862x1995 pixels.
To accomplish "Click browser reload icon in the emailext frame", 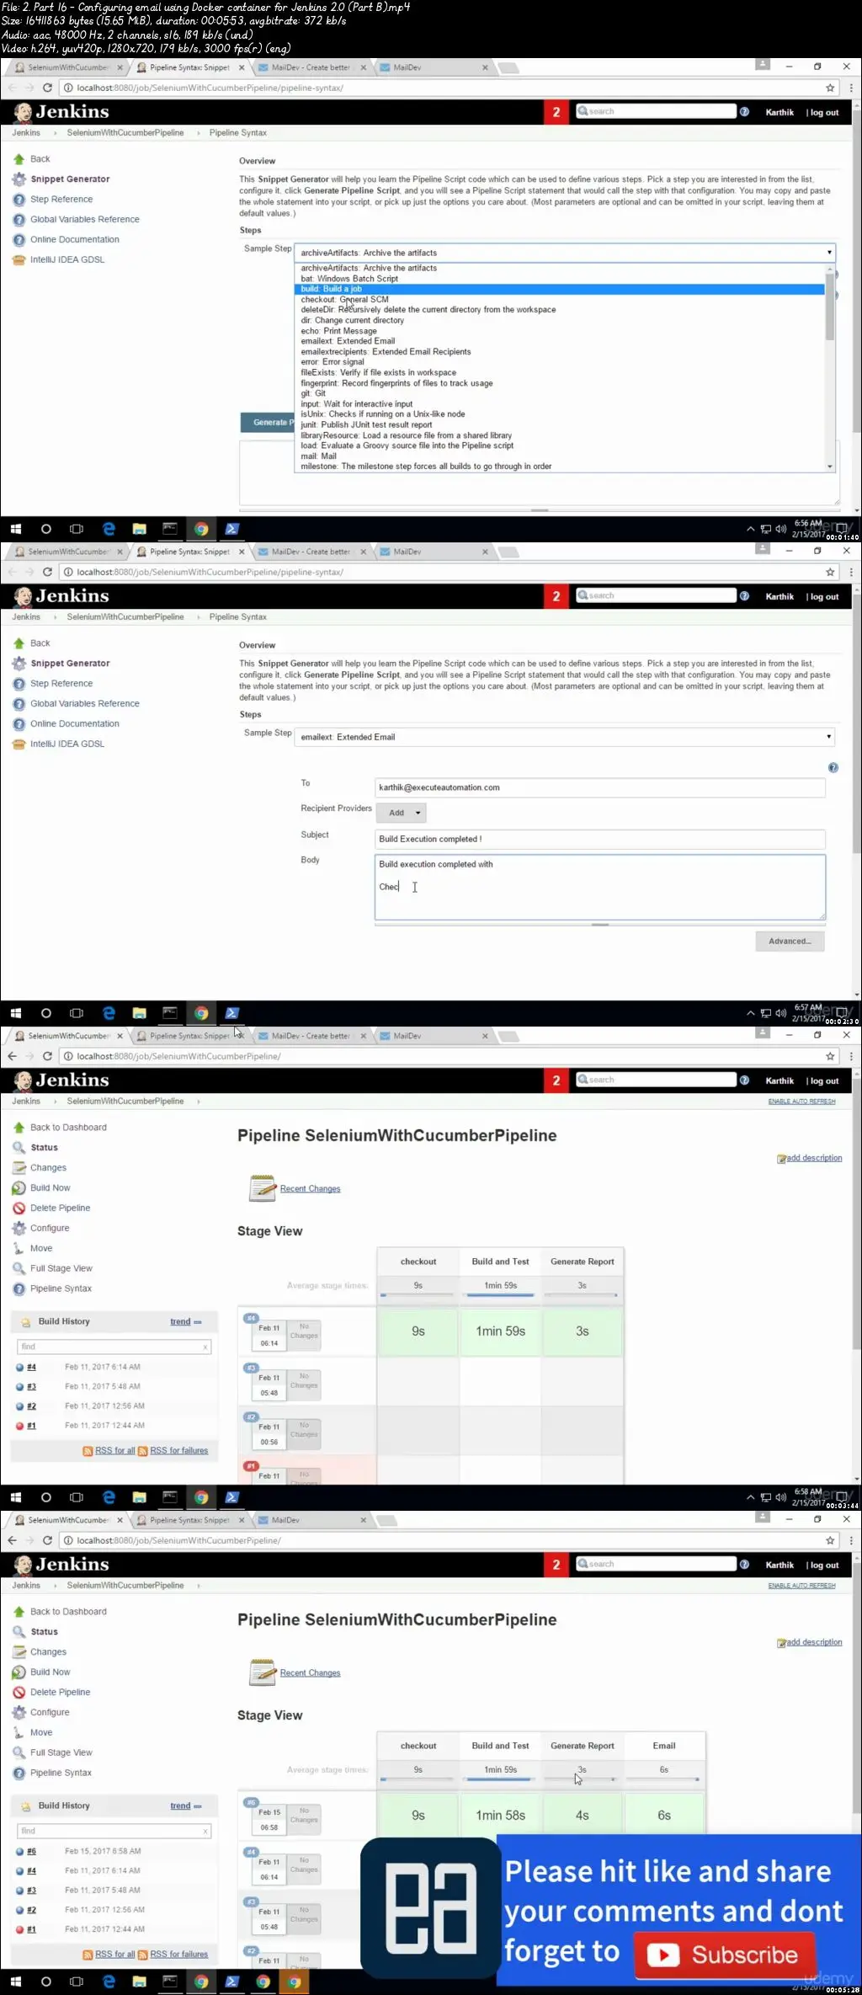I will (x=47, y=572).
